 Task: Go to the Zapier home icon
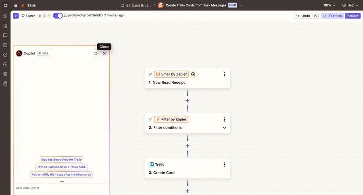[5, 5]
